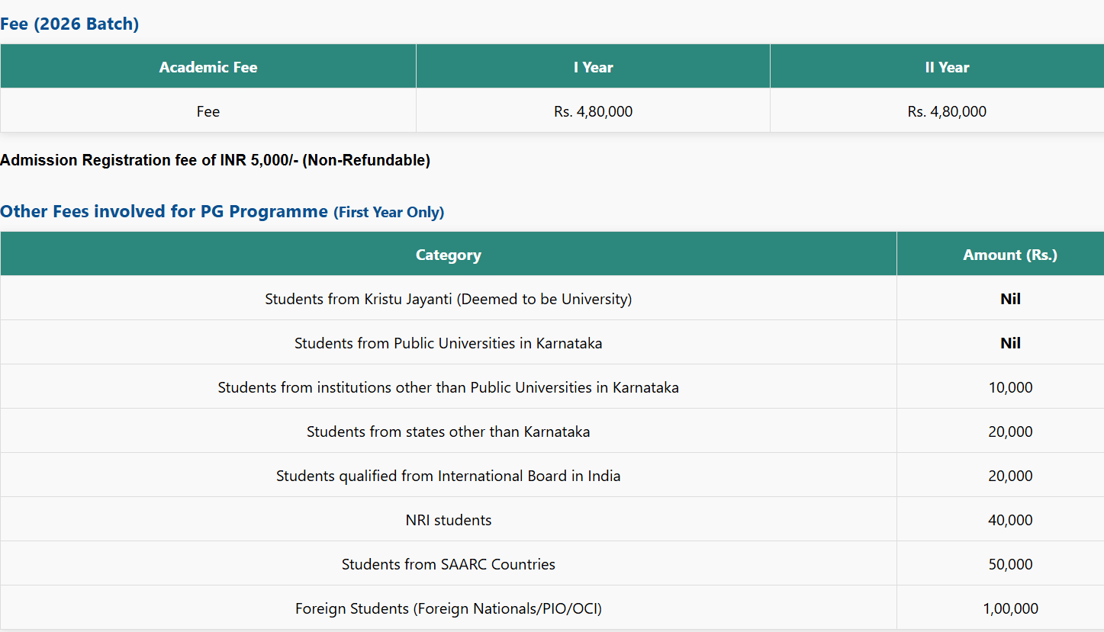The image size is (1104, 632).
Task: Click the Other Fees involved for PG Programme heading
Action: tap(164, 211)
